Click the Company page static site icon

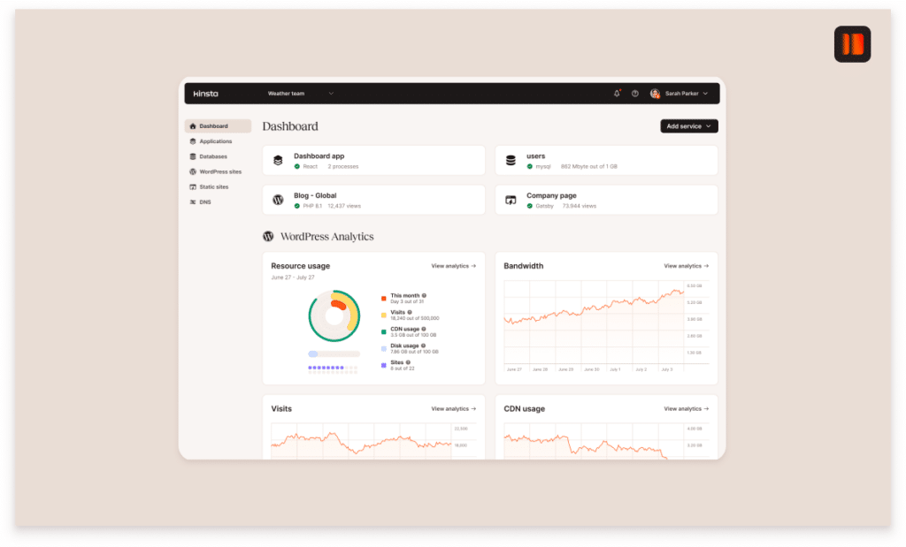pyautogui.click(x=511, y=201)
